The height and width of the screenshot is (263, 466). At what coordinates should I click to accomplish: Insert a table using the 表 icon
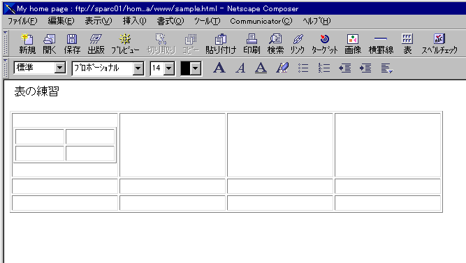pyautogui.click(x=407, y=44)
